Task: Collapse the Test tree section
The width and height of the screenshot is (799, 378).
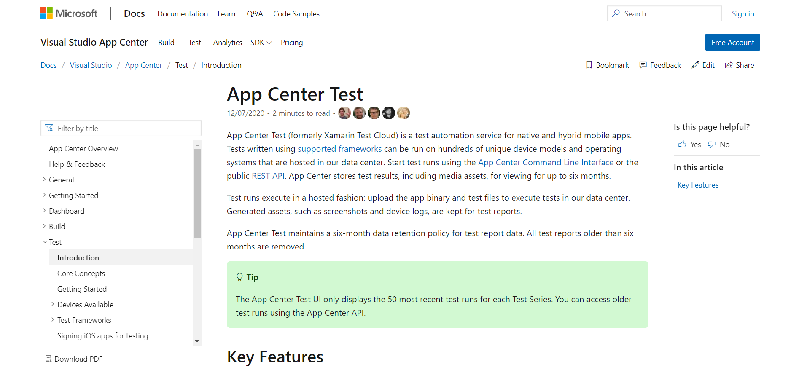Action: pos(45,242)
